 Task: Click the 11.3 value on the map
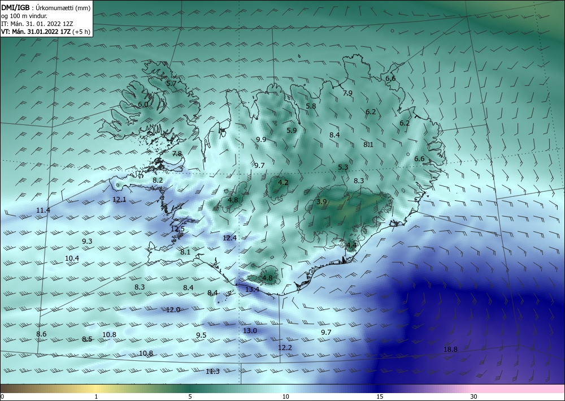212,372
